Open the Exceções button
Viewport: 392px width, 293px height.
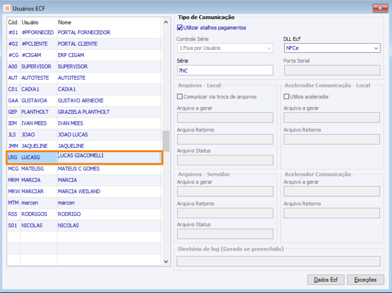pyautogui.click(x=365, y=280)
